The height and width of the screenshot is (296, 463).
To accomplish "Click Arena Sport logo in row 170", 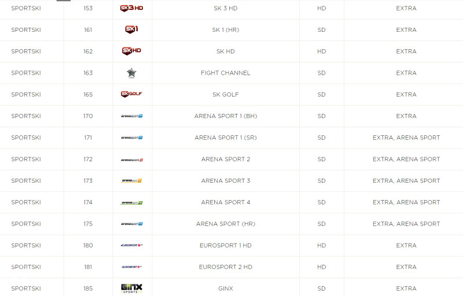I will tap(132, 116).
